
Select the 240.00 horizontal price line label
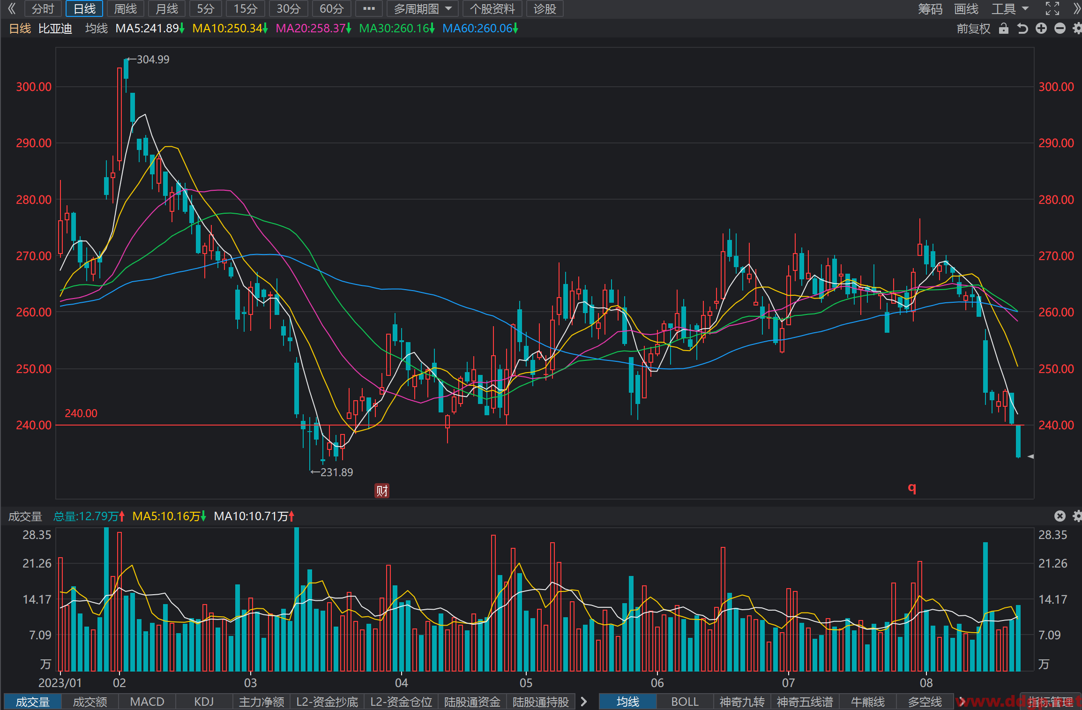click(81, 413)
